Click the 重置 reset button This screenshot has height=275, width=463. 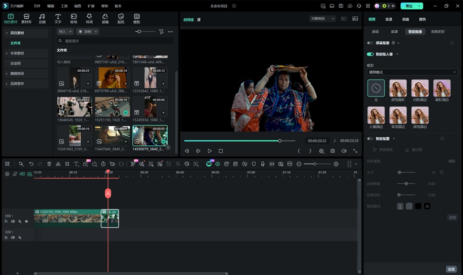pyautogui.click(x=451, y=269)
